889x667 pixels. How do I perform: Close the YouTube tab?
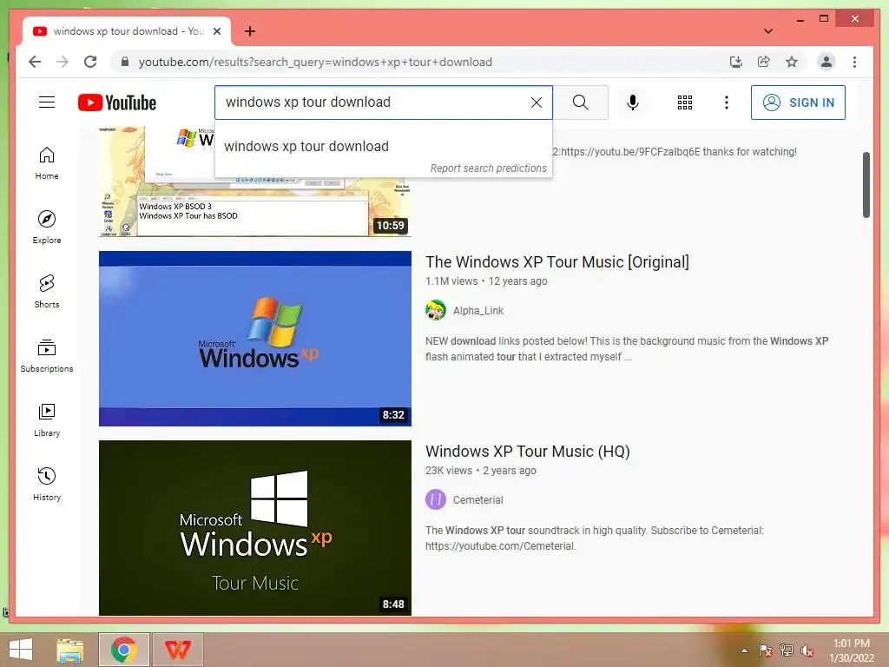pyautogui.click(x=216, y=31)
